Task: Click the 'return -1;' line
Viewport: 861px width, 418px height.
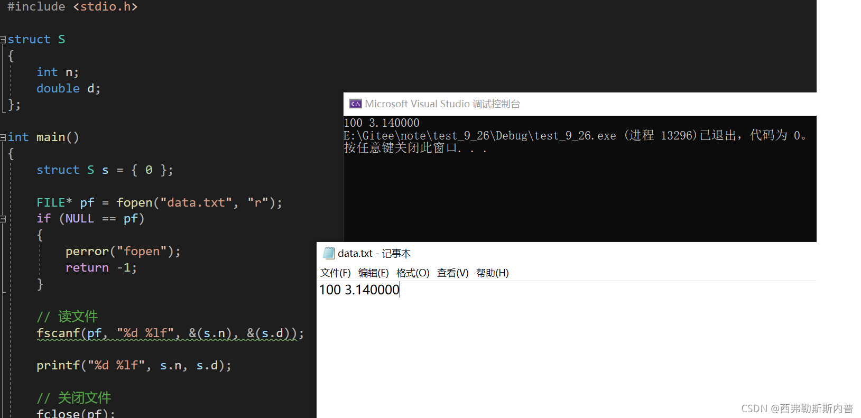Action: point(101,267)
